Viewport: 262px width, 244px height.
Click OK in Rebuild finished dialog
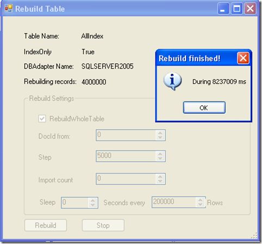tap(204, 108)
